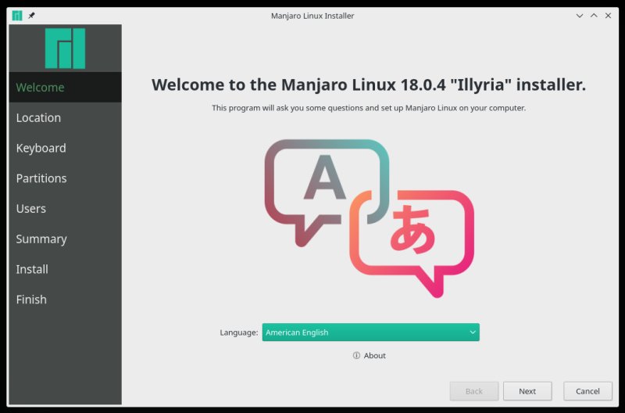Open the American English language dropdown
Image resolution: width=625 pixels, height=413 pixels.
(x=370, y=332)
